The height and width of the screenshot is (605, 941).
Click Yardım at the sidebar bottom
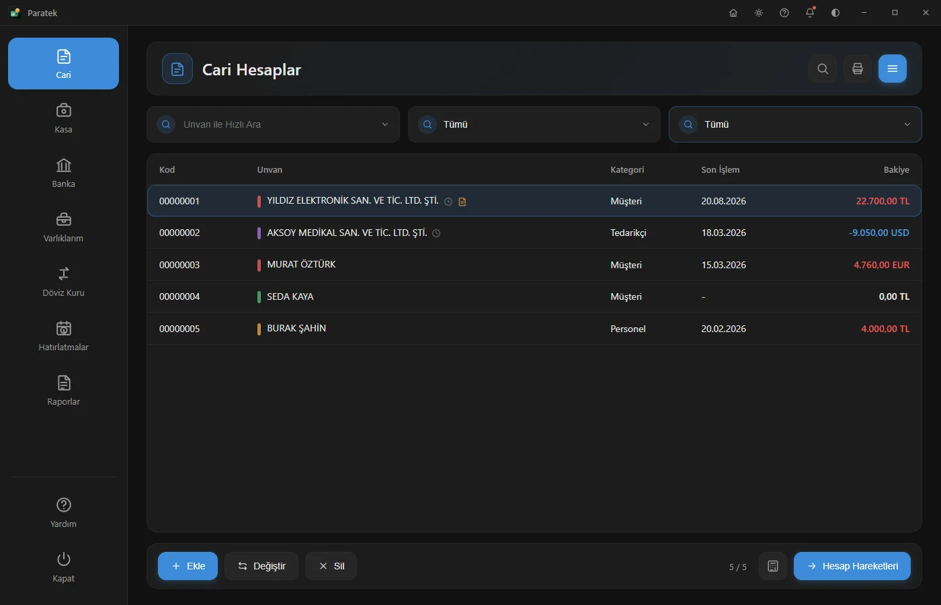point(63,512)
